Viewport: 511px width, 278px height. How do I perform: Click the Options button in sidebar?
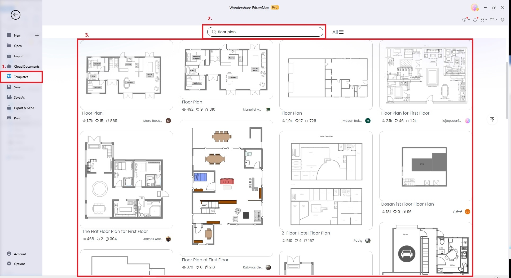point(19,264)
